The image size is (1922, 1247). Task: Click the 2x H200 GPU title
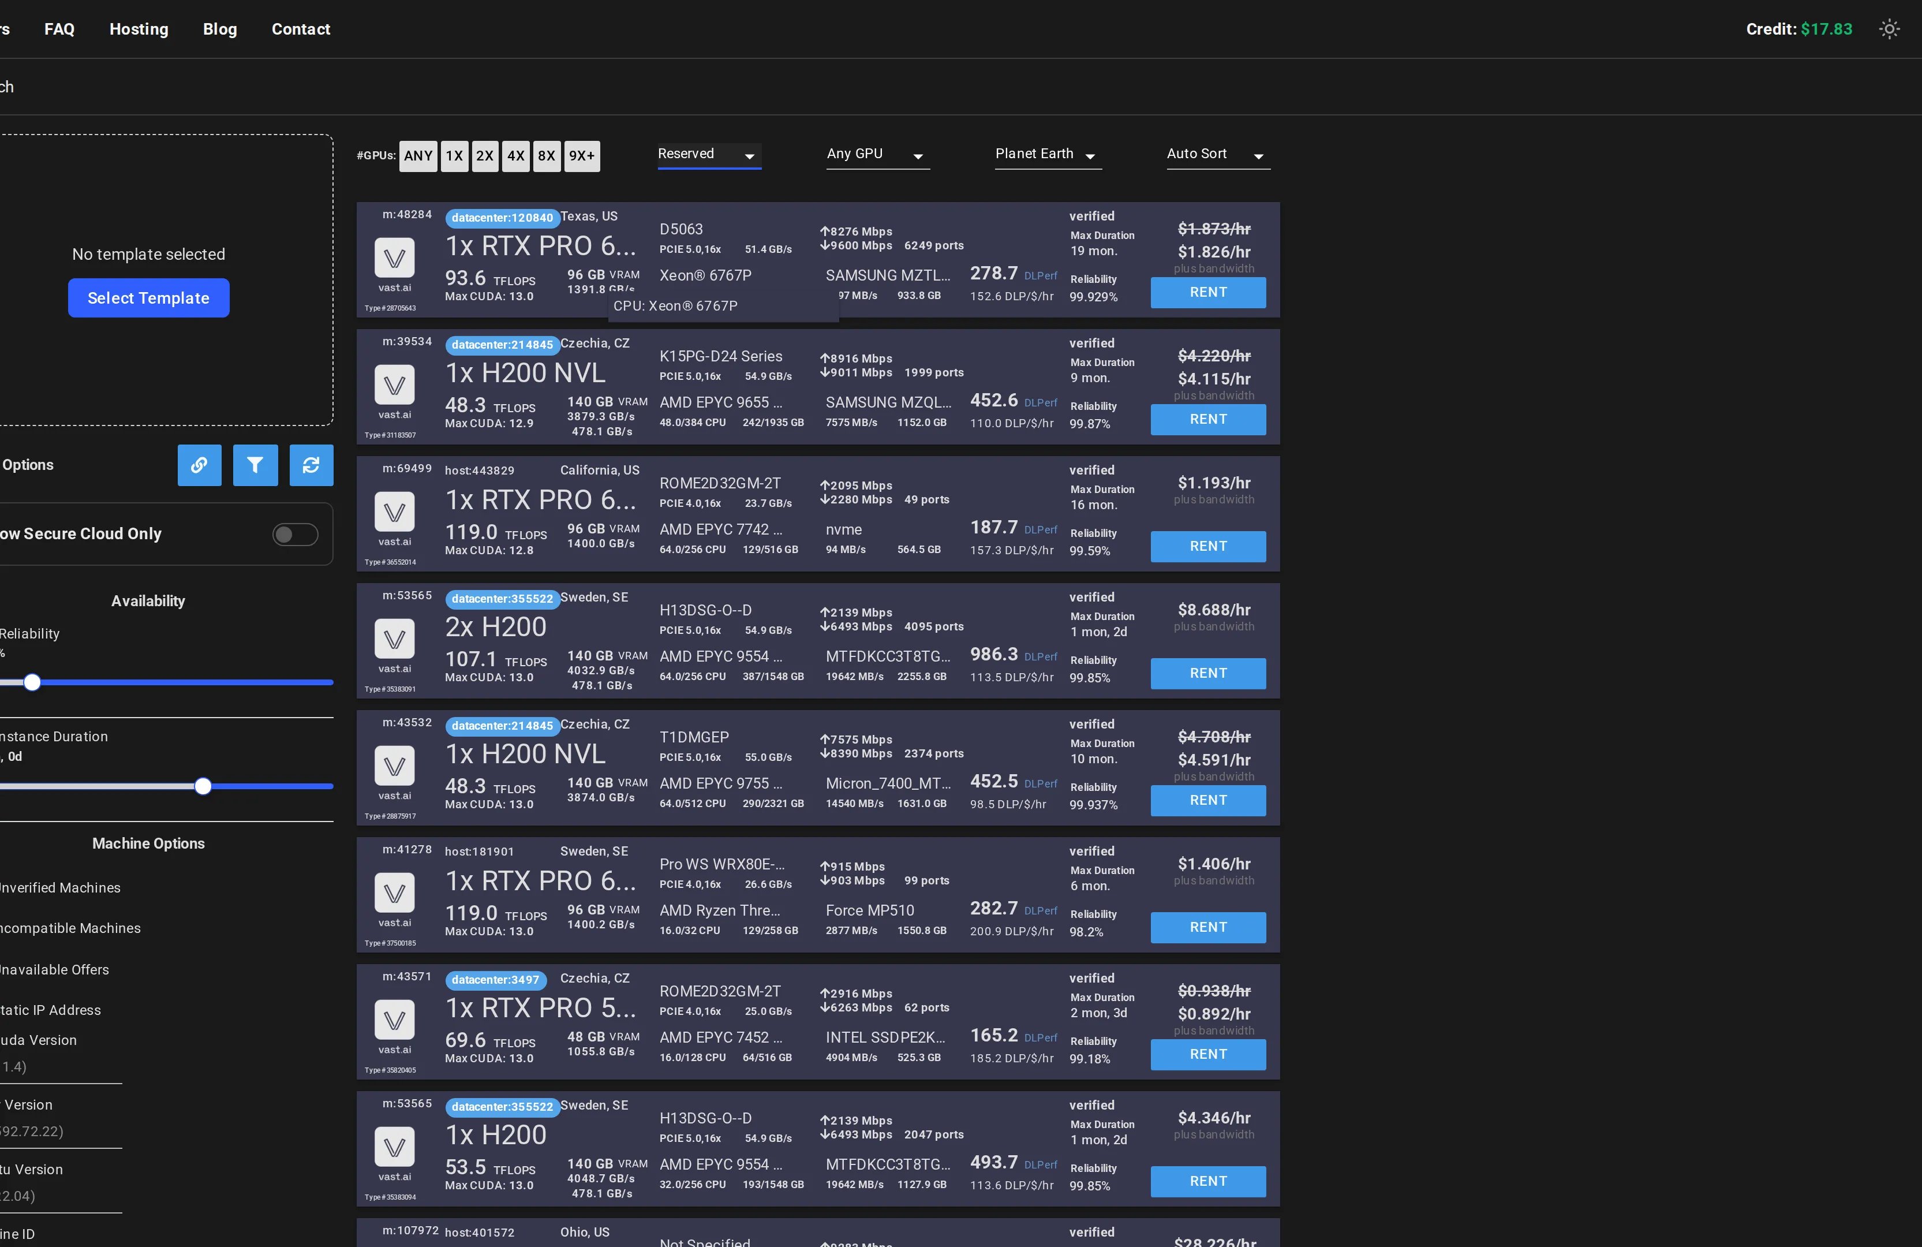pos(496,627)
